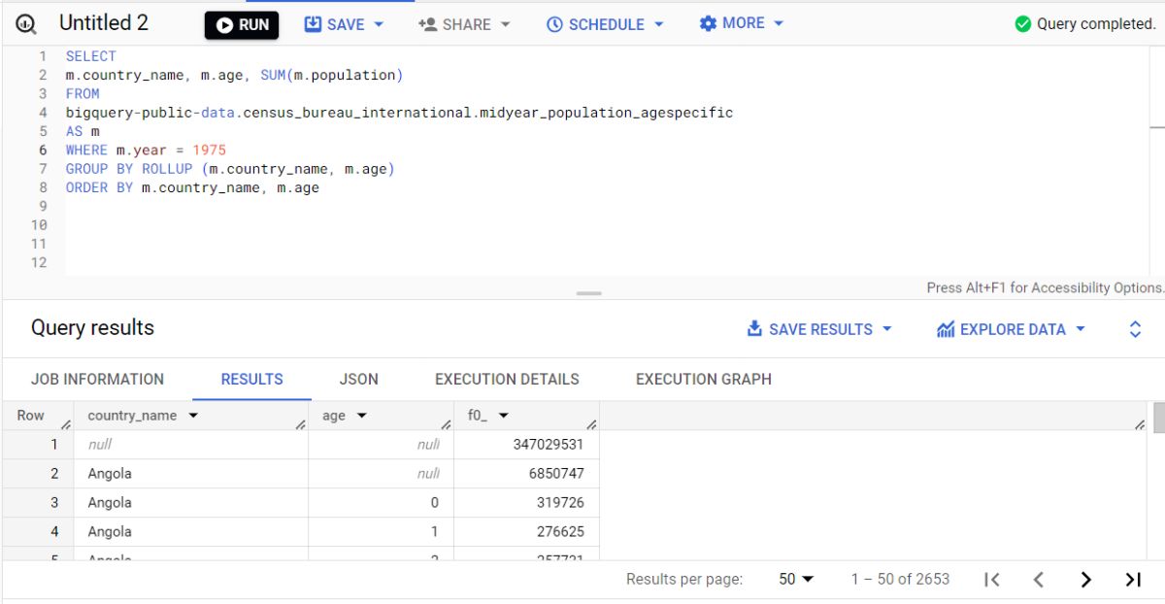This screenshot has height=604, width=1165.
Task: Click SAVE RESULTS download button
Action: point(818,329)
